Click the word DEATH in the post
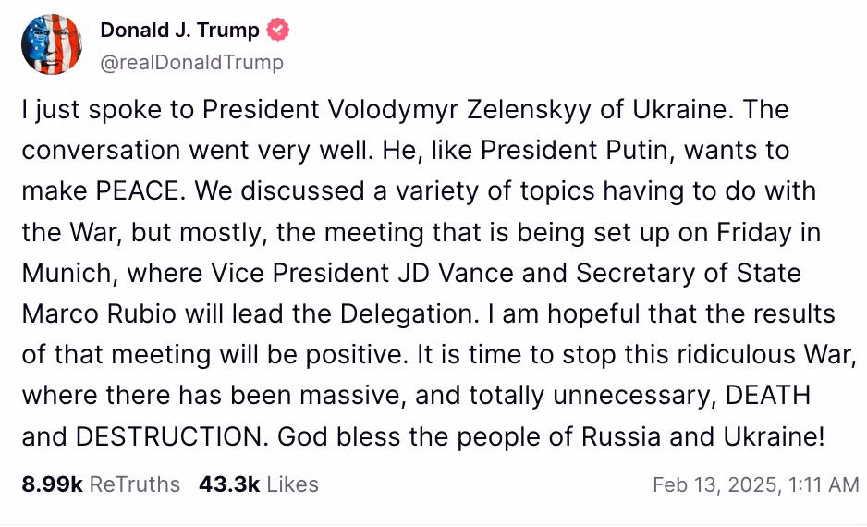This screenshot has height=527, width=867. (768, 395)
